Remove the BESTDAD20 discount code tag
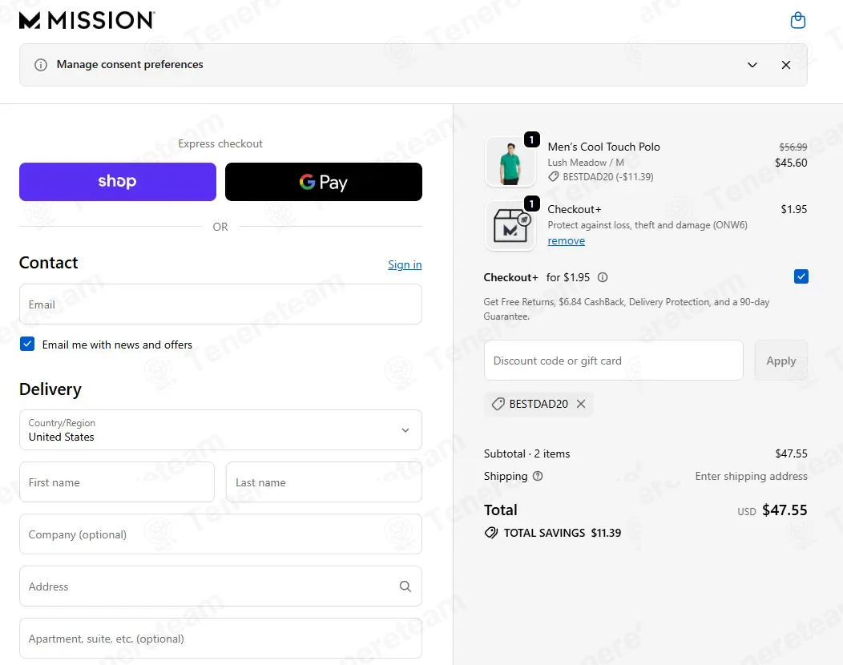The image size is (843, 665). point(581,404)
